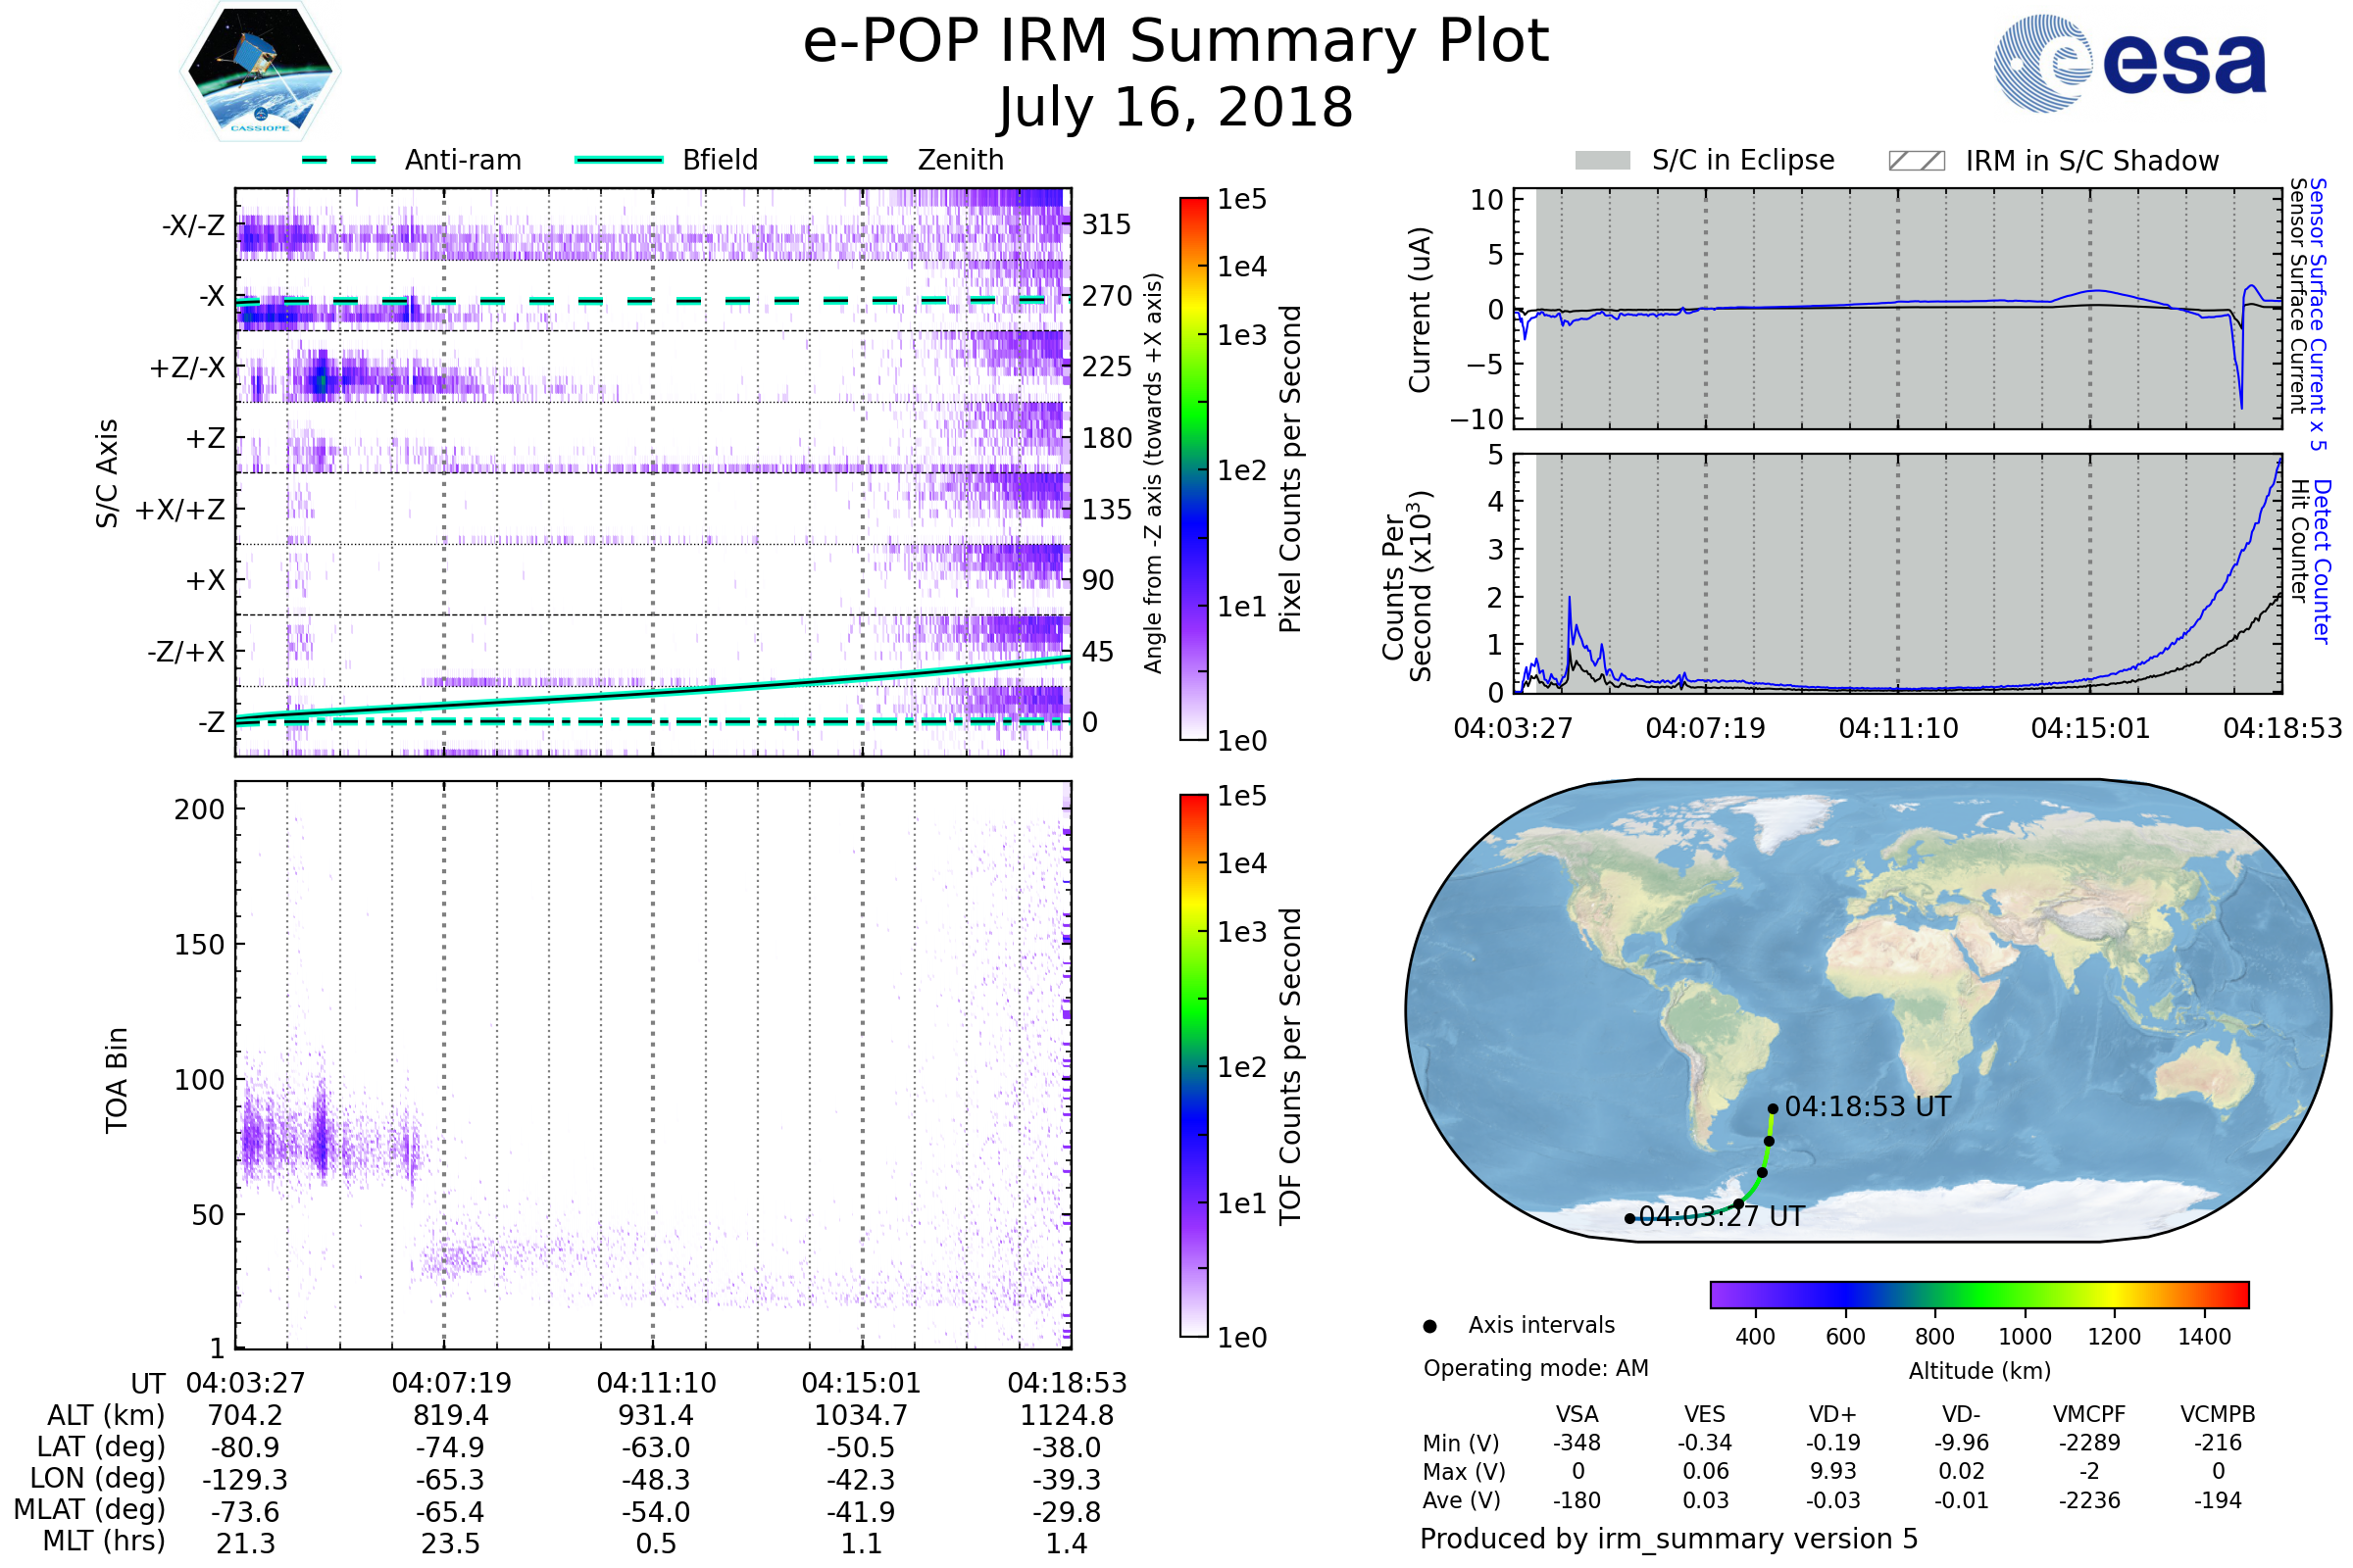The image size is (2353, 1568).
Task: Click the e-POP IRM Summary Plot title
Action: pos(1176,42)
